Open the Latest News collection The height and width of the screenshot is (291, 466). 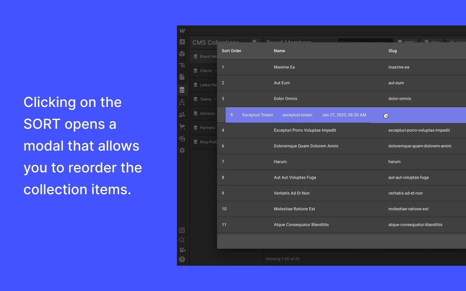(x=204, y=85)
